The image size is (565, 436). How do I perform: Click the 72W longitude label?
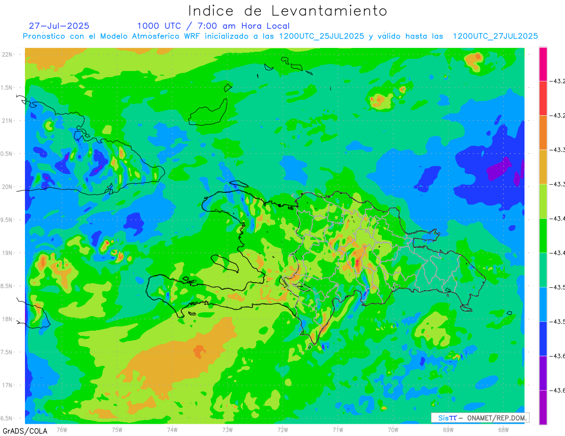point(282,429)
